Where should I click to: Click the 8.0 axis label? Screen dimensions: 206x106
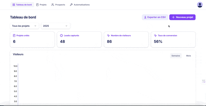[15, 76]
